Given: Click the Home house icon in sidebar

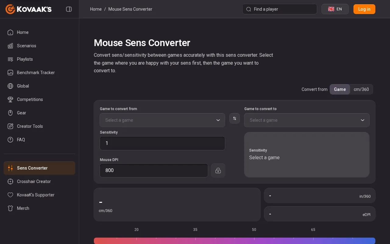Looking at the screenshot, I should (x=10, y=32).
